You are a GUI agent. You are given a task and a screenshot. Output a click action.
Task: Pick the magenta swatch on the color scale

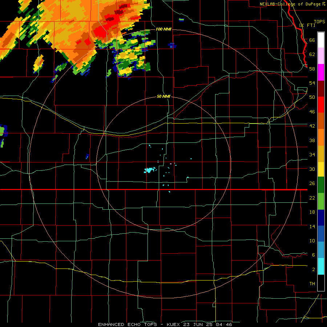(x=321, y=72)
